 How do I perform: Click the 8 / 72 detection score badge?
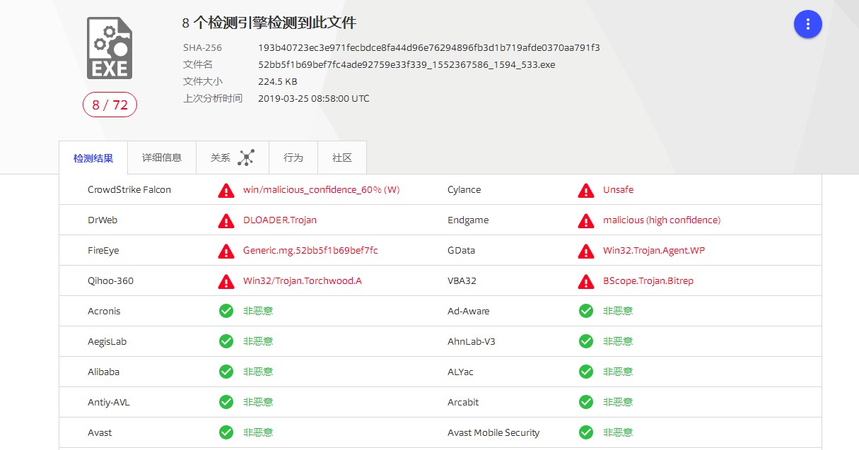110,105
